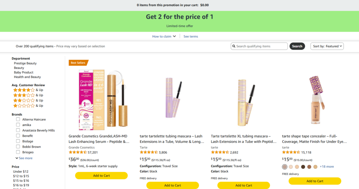Screen dimensions: 359x189
Task: Choose the Under $12 price filter
Action: click(x=21, y=171)
